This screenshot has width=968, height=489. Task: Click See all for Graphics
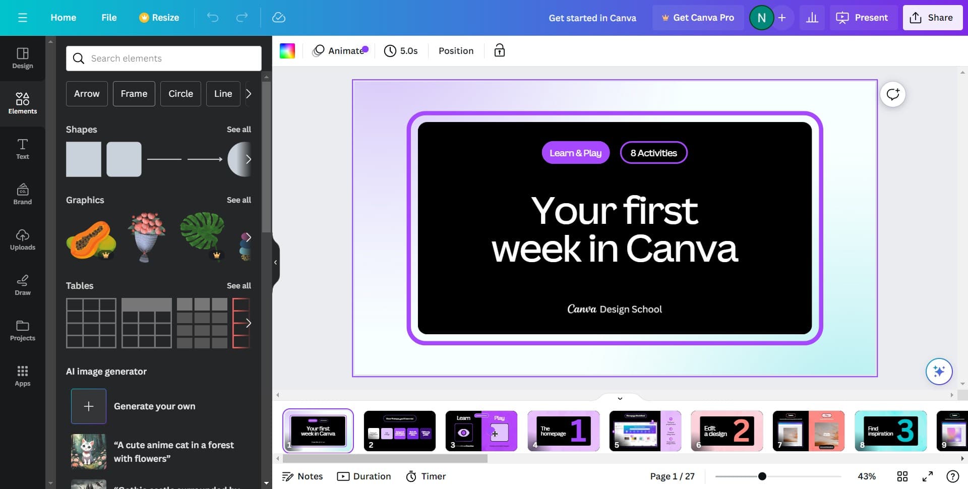(x=238, y=200)
